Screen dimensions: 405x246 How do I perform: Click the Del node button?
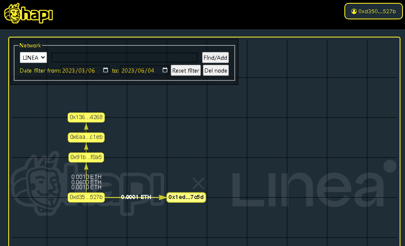pyautogui.click(x=216, y=70)
